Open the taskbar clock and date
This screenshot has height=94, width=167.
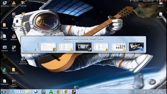click(160, 92)
